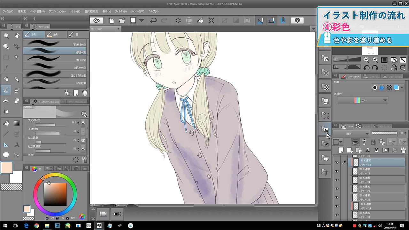Toggle Snap to grid in command bar
The image size is (409, 230).
click(282, 20)
